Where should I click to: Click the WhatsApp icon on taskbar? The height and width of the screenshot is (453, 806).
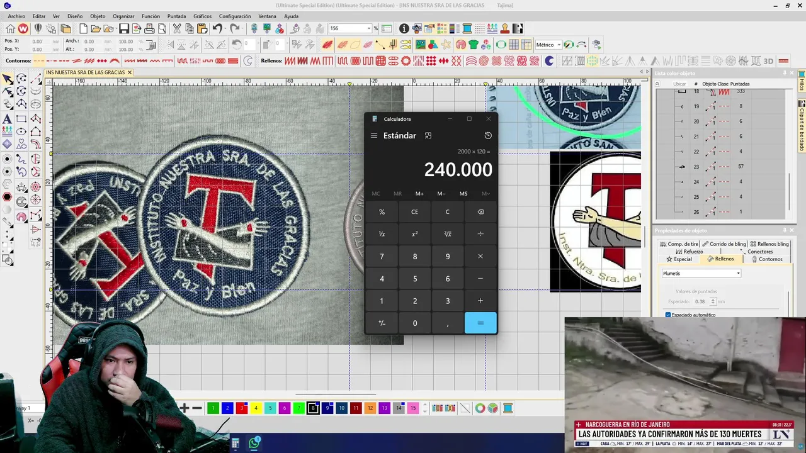click(254, 443)
